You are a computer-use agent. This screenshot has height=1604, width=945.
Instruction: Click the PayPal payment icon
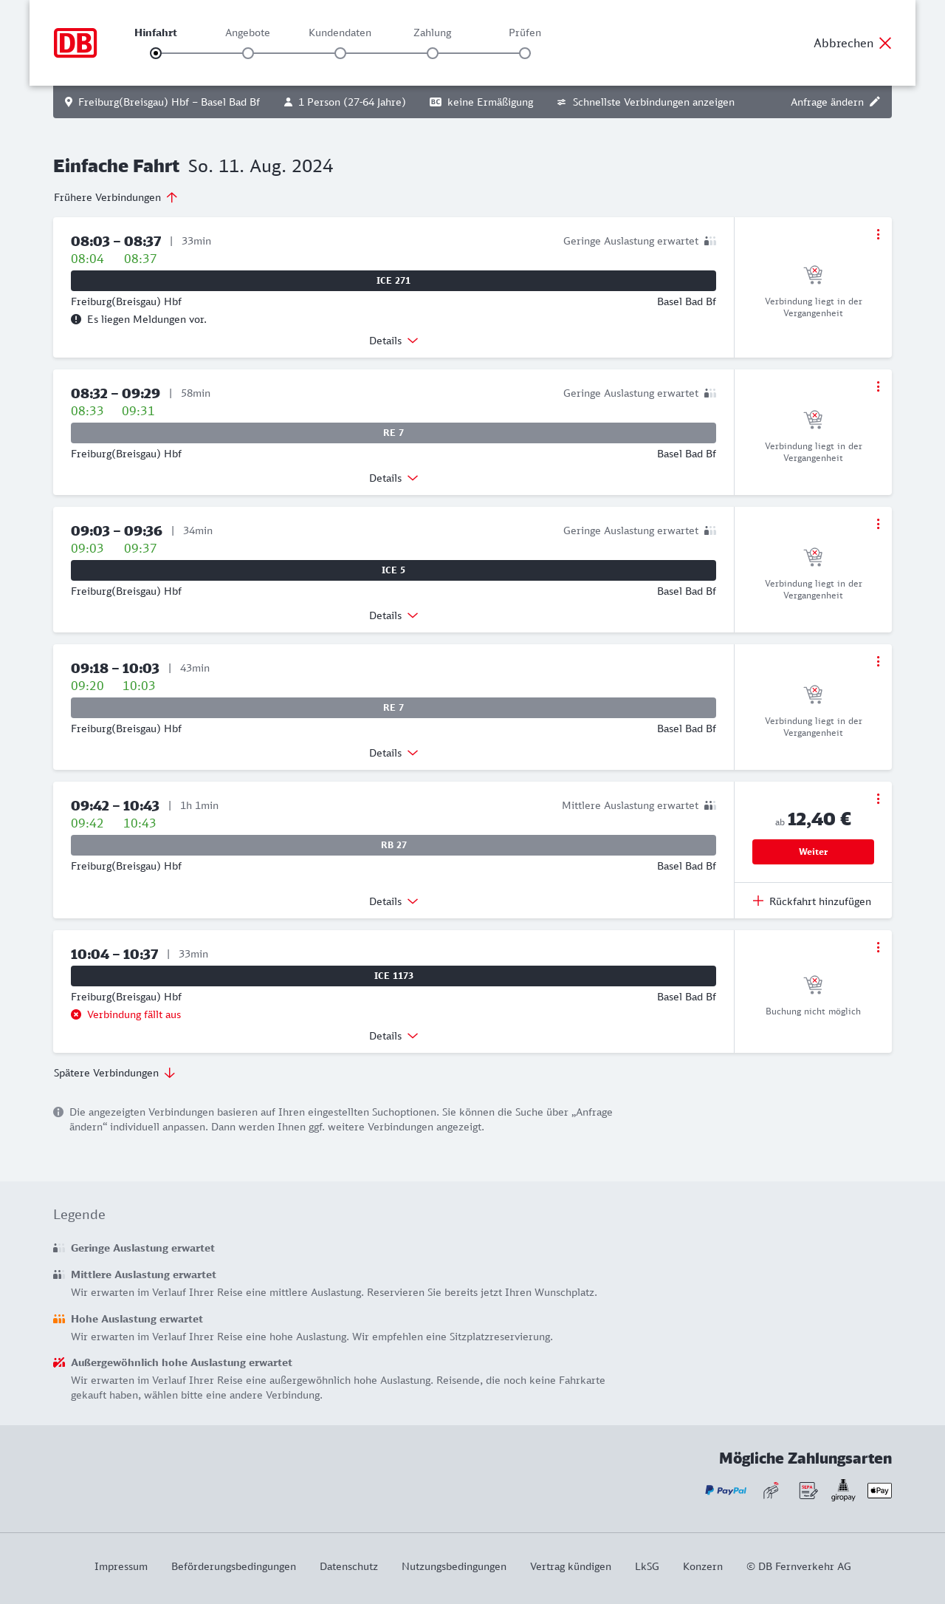click(726, 1490)
